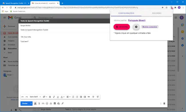Toggle bold formatting
This screenshot has height=112, width=186.
tap(50, 97)
